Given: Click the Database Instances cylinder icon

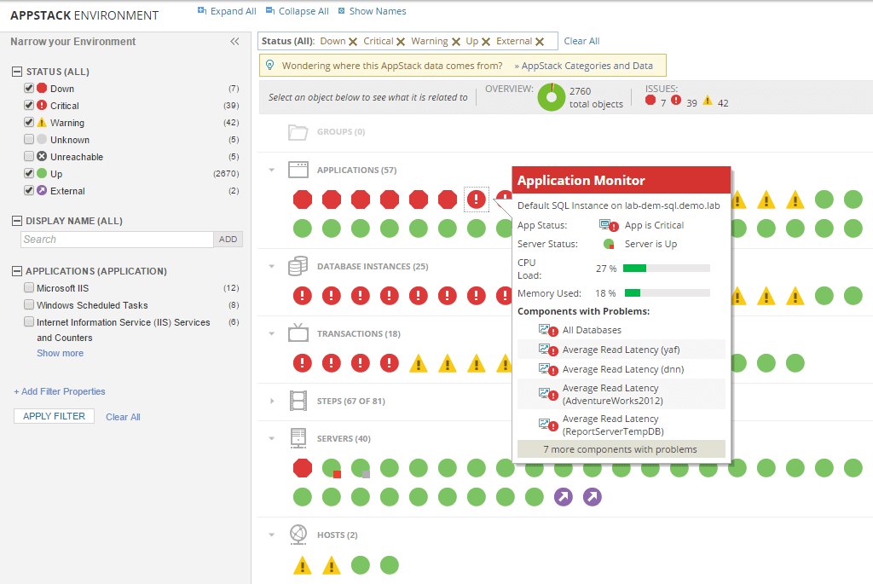Looking at the screenshot, I should (298, 266).
